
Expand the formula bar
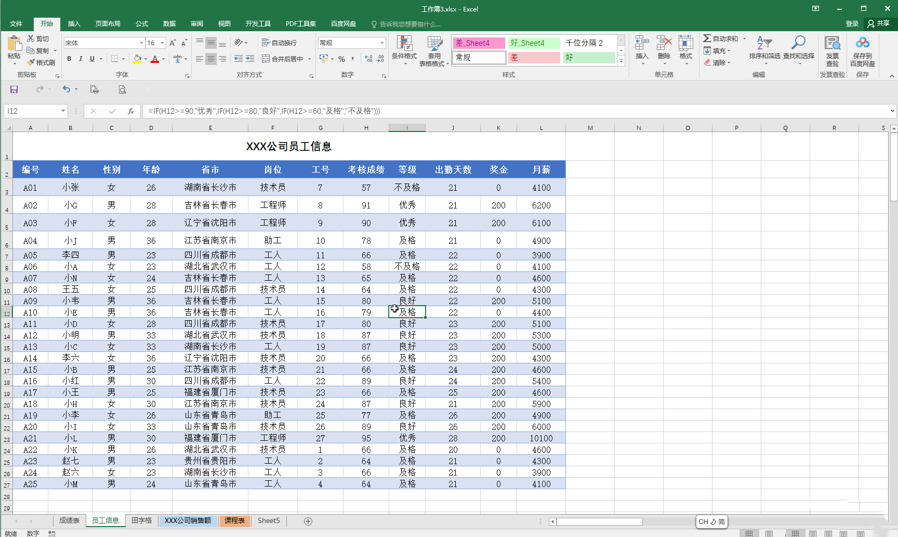coord(892,111)
